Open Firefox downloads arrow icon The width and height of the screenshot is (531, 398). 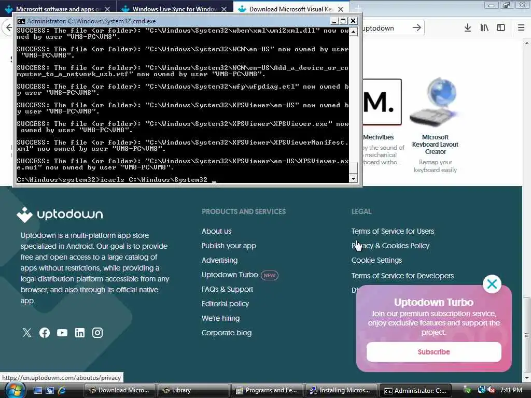pos(468,28)
